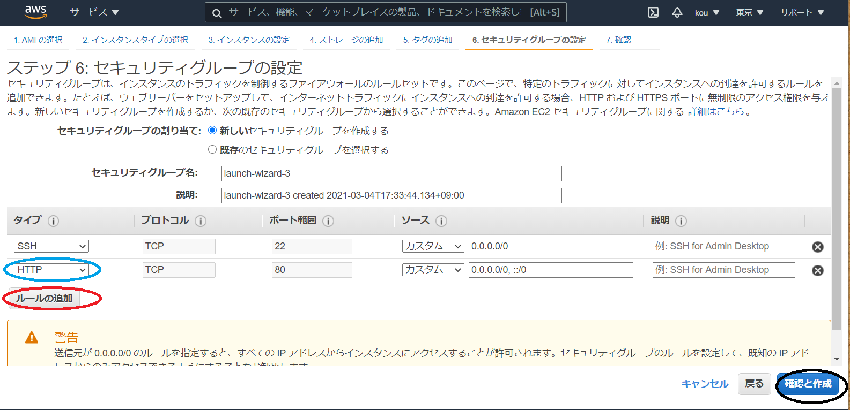Click description field in SSH row
Viewport: 850px width, 410px height.
724,246
